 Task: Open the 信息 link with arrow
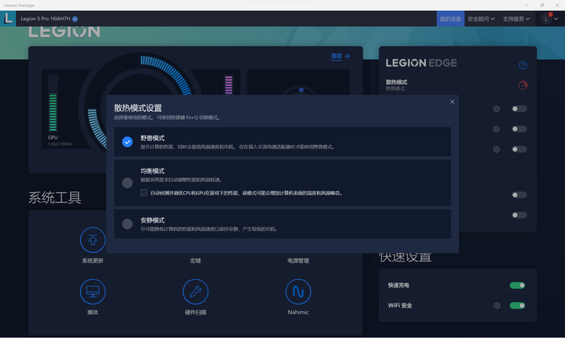pos(341,56)
